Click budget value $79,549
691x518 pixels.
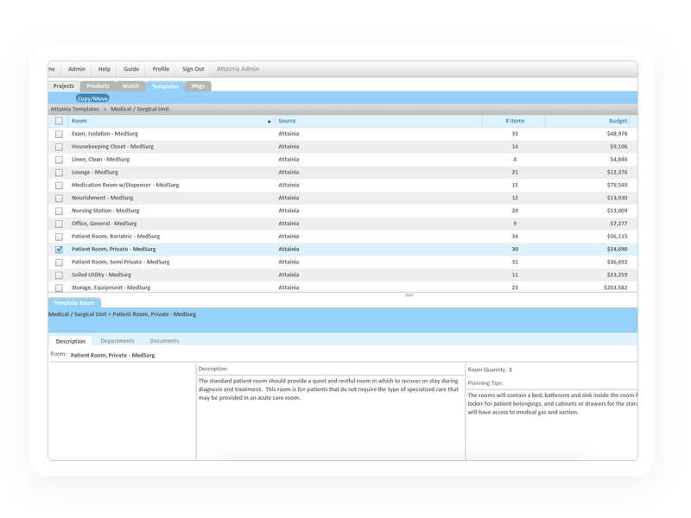[x=617, y=185]
